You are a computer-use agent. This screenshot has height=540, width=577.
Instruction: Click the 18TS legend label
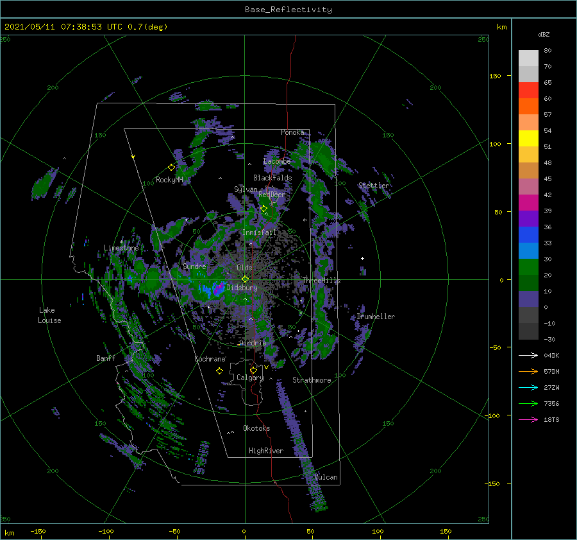pos(551,419)
